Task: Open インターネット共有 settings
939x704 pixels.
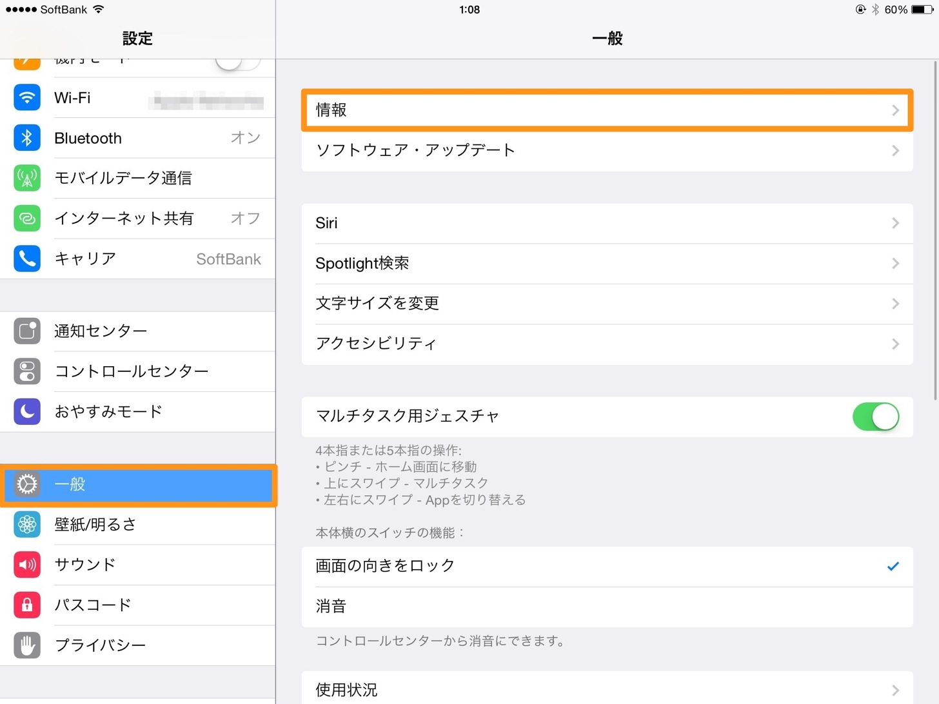Action: tap(137, 219)
